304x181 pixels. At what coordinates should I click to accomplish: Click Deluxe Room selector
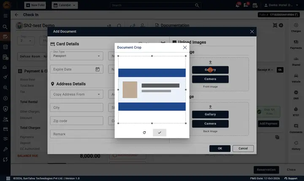click(33, 56)
